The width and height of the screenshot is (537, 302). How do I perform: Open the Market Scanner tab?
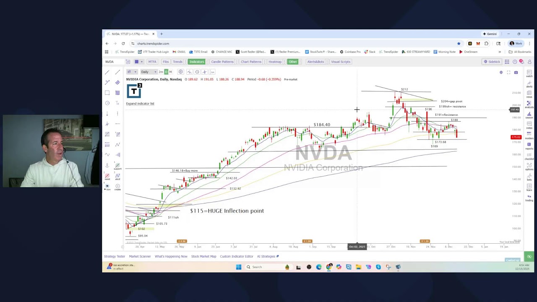click(140, 256)
